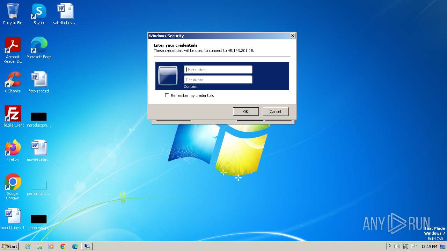The height and width of the screenshot is (251, 447).
Task: Click the User name field
Action: click(218, 70)
